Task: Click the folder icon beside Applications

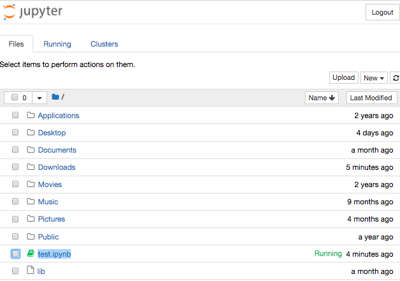Action: [x=31, y=115]
